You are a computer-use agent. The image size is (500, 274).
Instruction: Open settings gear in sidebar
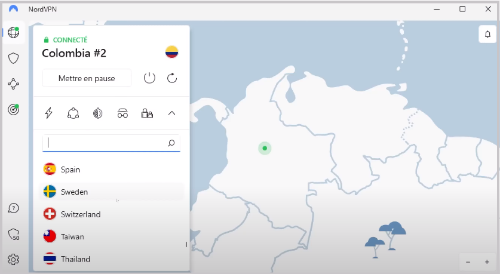13,259
